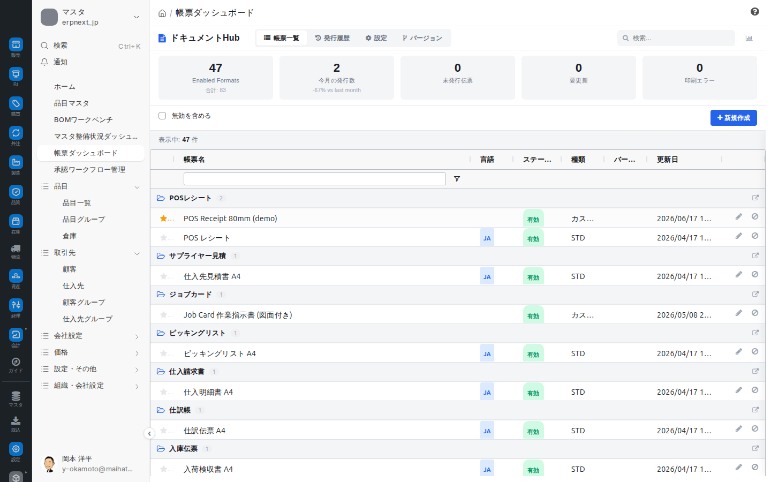The width and height of the screenshot is (771, 482).
Task: Collapse the サプライヤー見積 group folder
Action: tap(161, 255)
